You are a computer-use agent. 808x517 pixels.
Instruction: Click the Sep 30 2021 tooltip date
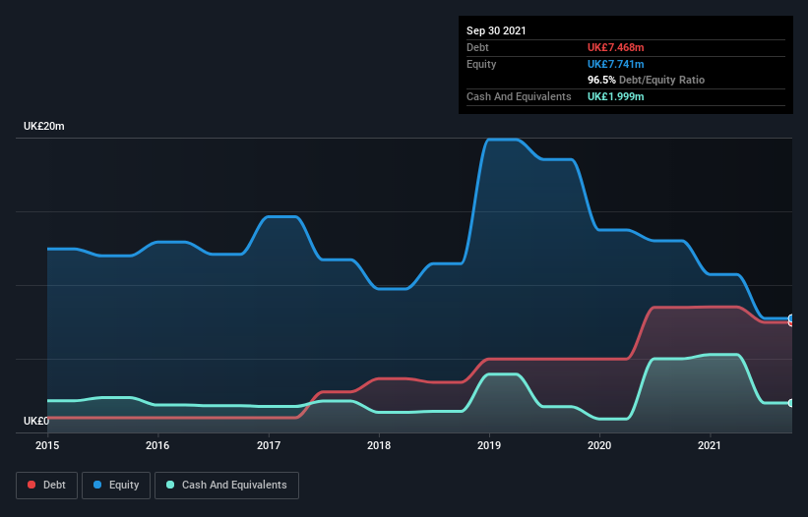pos(496,30)
